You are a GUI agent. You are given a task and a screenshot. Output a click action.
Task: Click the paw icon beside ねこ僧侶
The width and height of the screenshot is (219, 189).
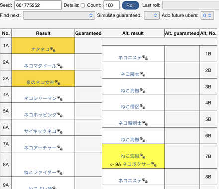[x=143, y=107]
